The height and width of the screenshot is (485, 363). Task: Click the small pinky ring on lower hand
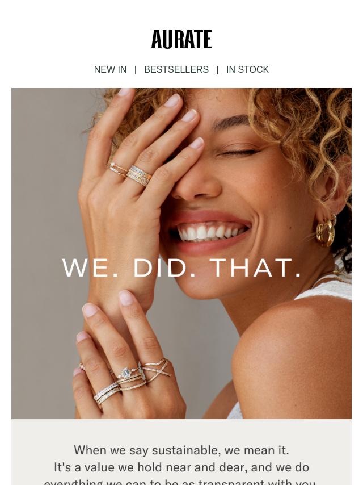82,366
